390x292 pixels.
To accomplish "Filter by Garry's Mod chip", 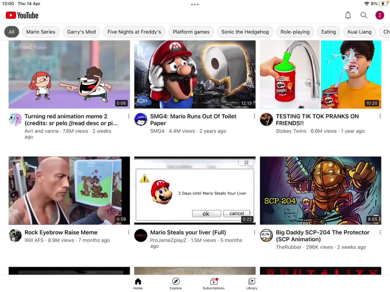I will (81, 32).
